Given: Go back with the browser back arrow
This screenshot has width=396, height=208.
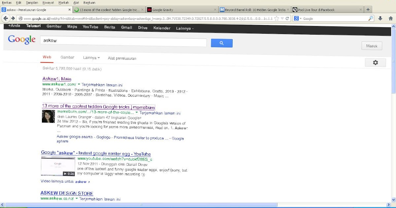Looking at the screenshot, I should point(6,18).
